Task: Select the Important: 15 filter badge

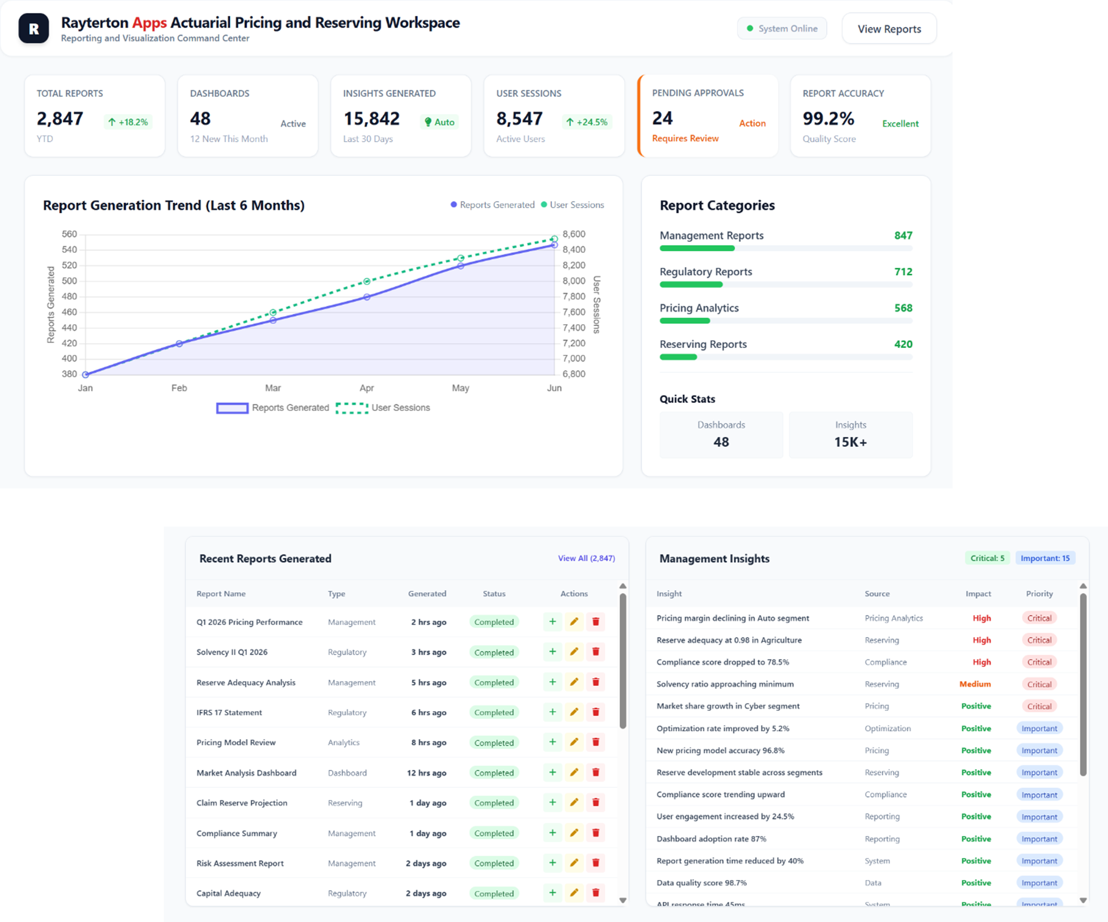Action: (1045, 557)
